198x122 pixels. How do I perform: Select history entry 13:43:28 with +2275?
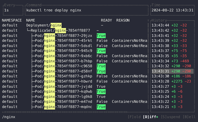click(172, 81)
